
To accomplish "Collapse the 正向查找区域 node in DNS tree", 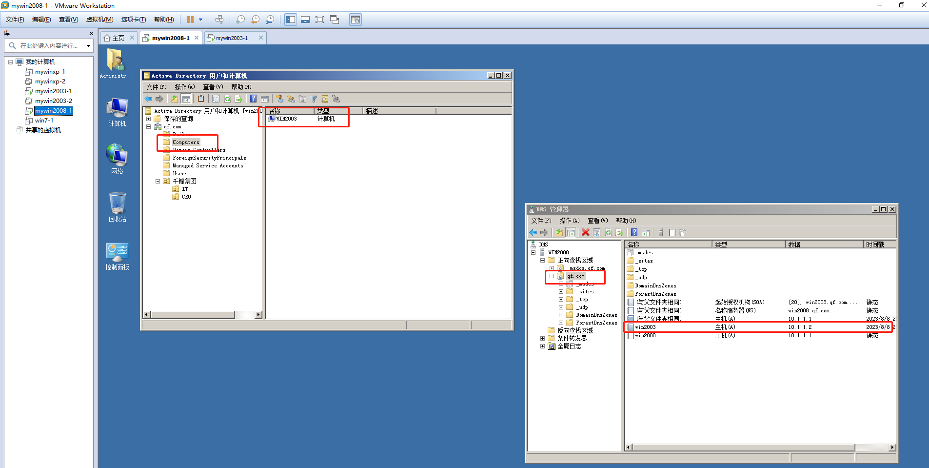I will point(542,260).
